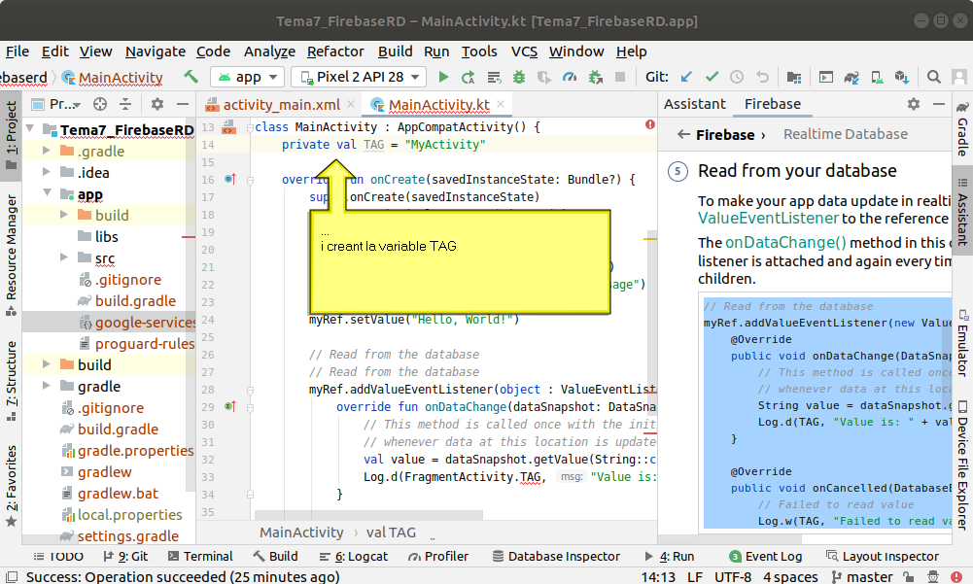Collapse all in Project panel icon
Image resolution: width=973 pixels, height=584 pixels.
coord(125,104)
